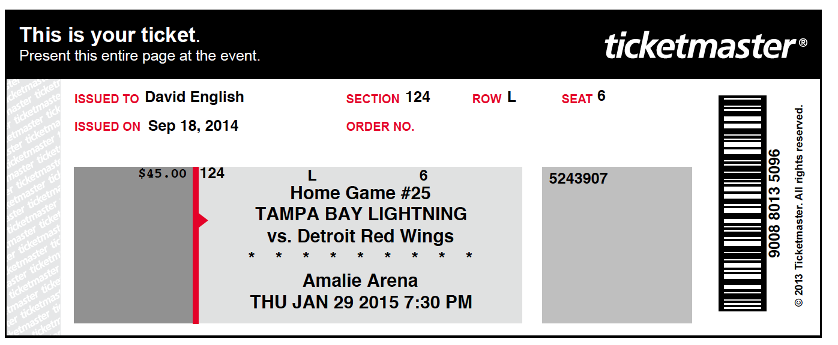The height and width of the screenshot is (345, 838).
Task: Click the vertical barcode
Action: pyautogui.click(x=742, y=203)
